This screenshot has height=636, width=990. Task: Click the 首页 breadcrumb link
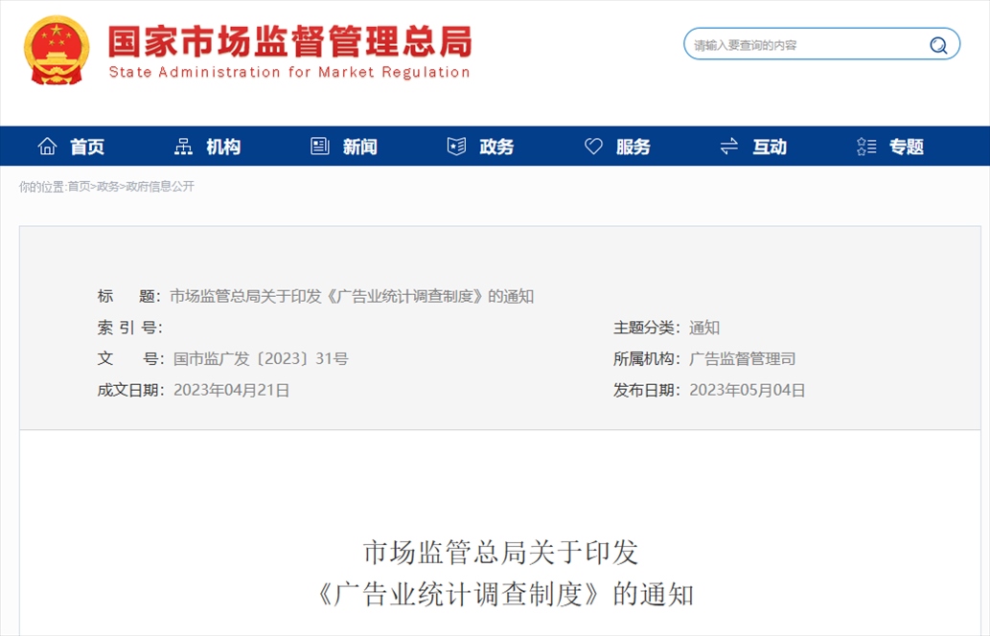click(x=79, y=187)
